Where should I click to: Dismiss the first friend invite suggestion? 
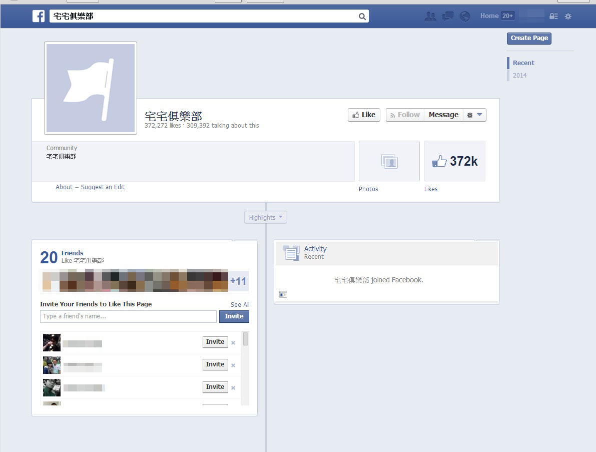[x=233, y=343]
